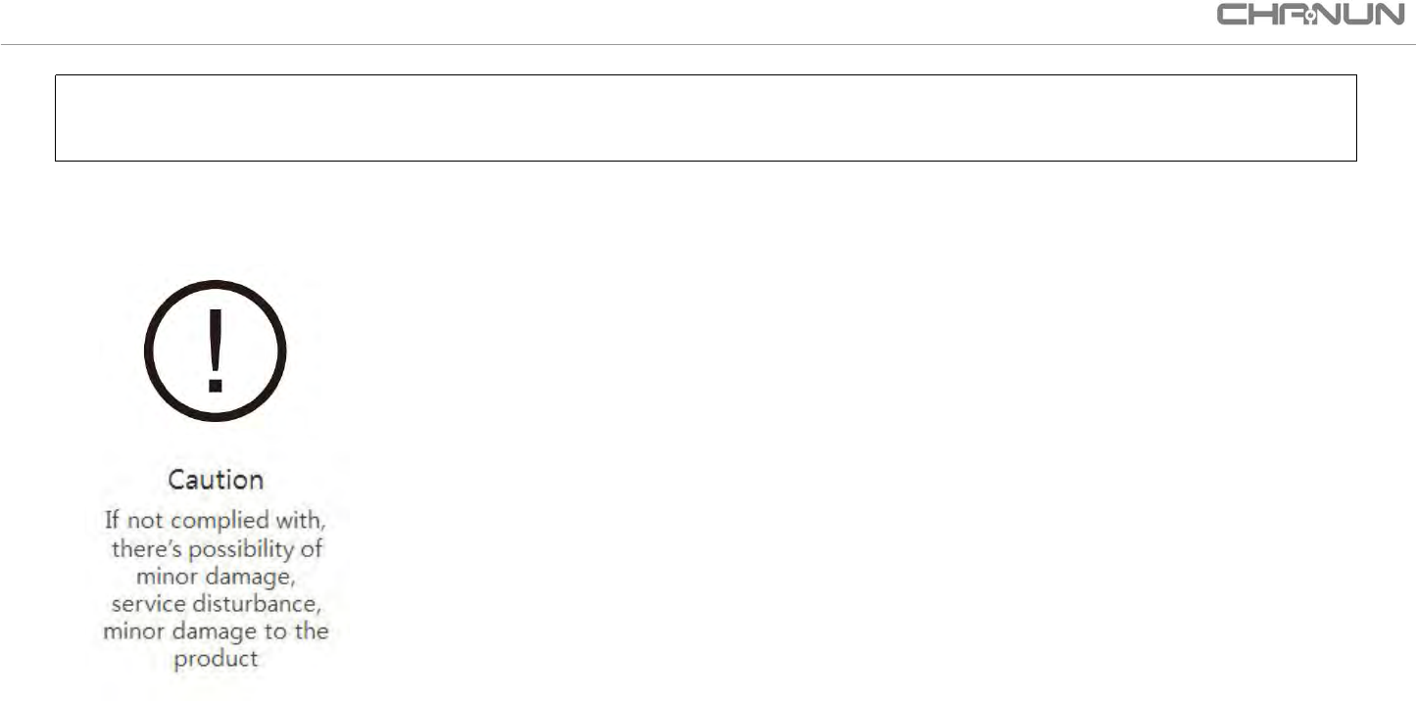Click the first "minor damage," line
The image size is (1416, 701).
pyautogui.click(x=216, y=575)
